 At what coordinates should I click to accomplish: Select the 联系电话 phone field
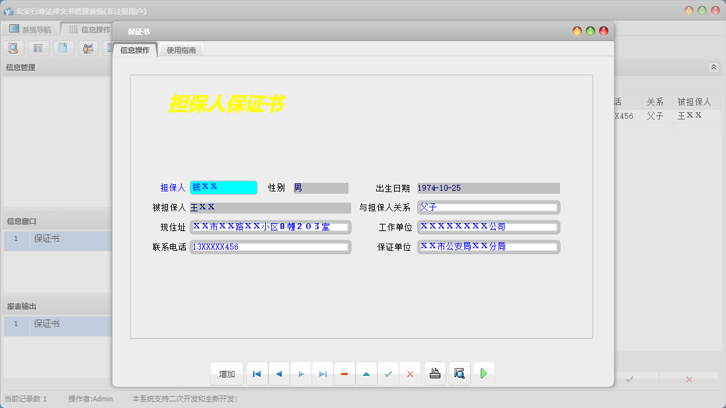tap(270, 247)
